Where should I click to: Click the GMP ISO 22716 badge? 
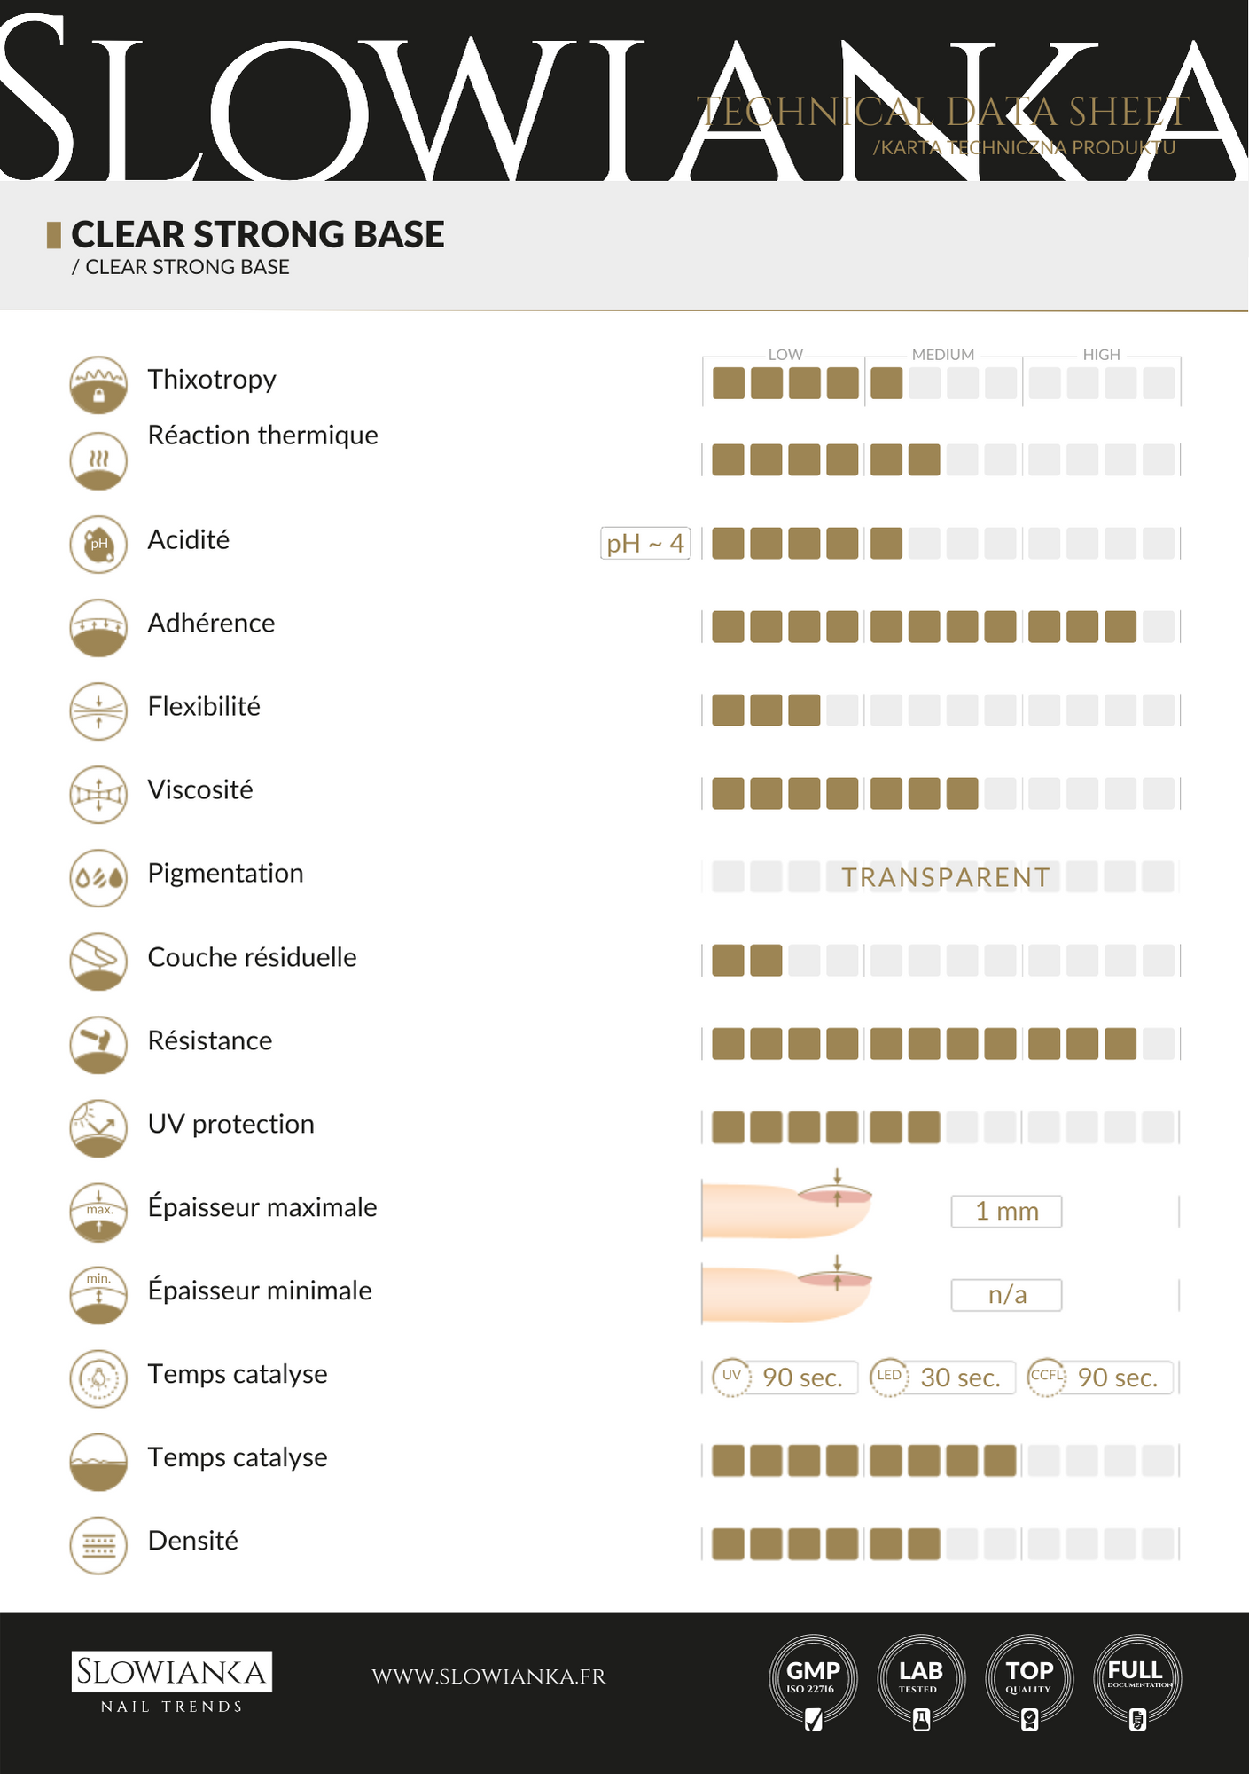[813, 1681]
